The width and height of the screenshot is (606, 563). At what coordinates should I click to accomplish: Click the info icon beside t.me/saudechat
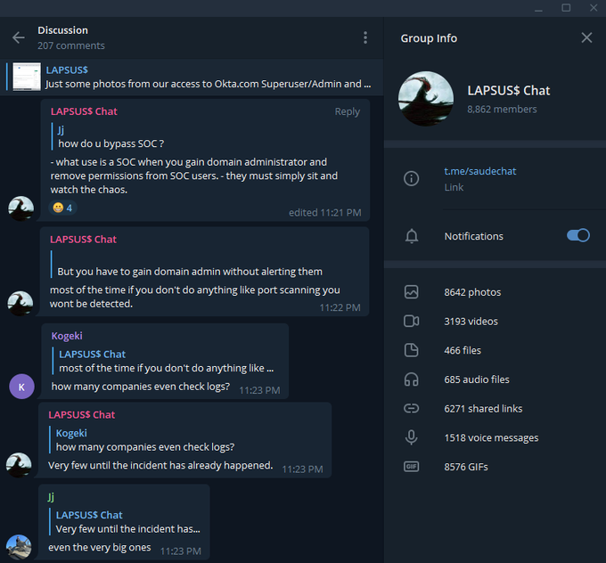click(x=411, y=178)
